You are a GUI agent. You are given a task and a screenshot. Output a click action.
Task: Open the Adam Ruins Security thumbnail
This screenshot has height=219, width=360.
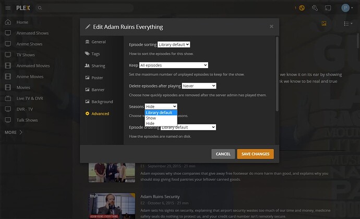[112, 206]
